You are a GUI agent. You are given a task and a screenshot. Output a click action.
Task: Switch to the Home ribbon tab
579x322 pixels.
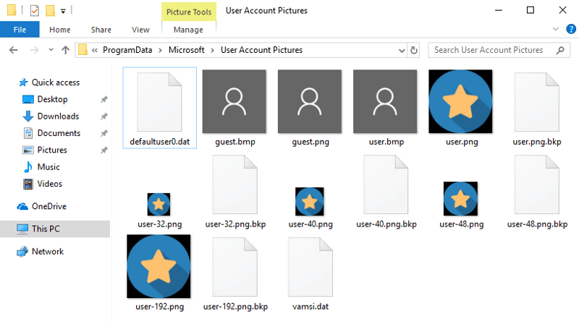60,30
